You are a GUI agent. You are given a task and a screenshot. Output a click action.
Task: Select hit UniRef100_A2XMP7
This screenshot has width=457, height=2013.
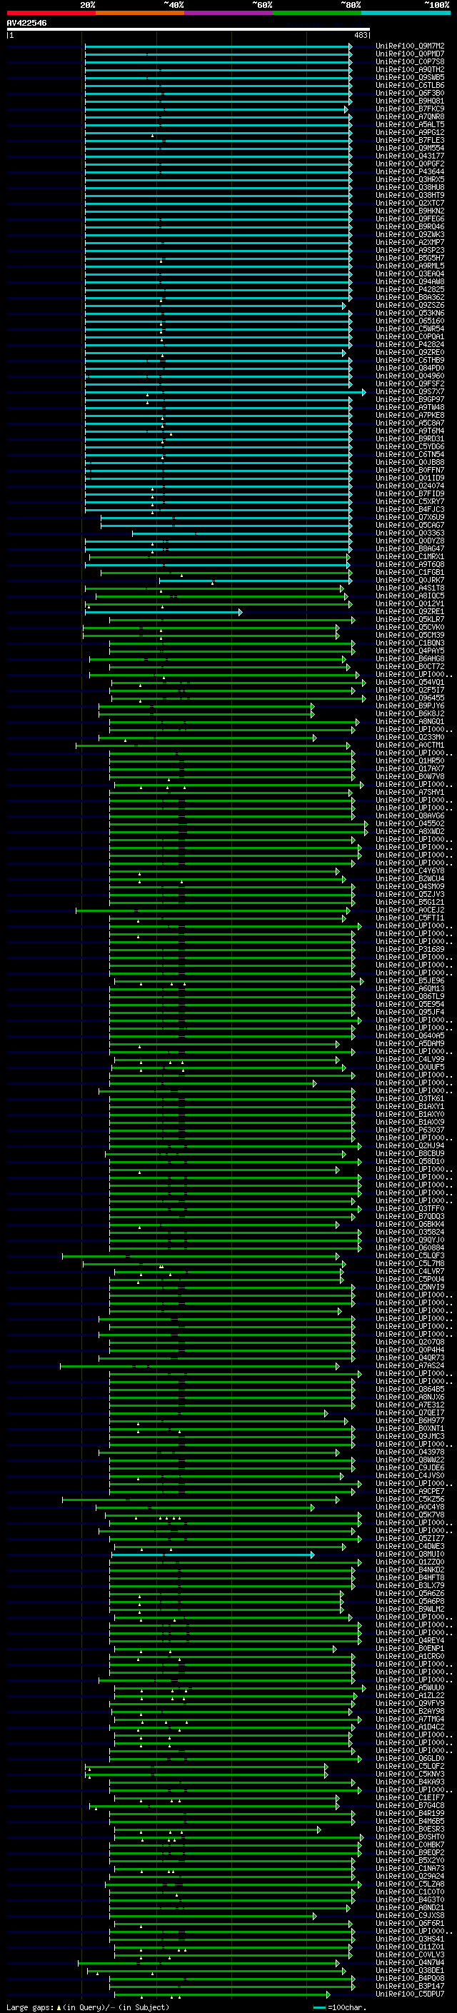[x=410, y=242]
